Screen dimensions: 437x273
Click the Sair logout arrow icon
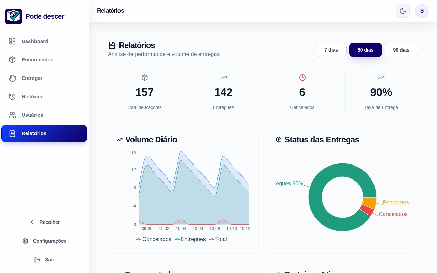tap(38, 260)
